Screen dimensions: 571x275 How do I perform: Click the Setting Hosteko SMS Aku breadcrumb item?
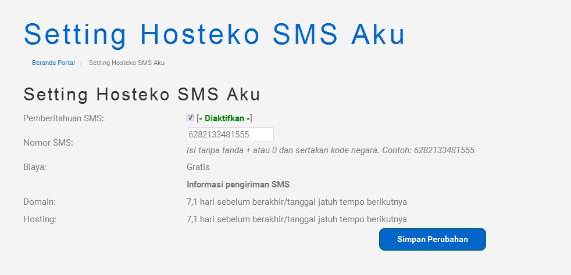click(x=127, y=63)
